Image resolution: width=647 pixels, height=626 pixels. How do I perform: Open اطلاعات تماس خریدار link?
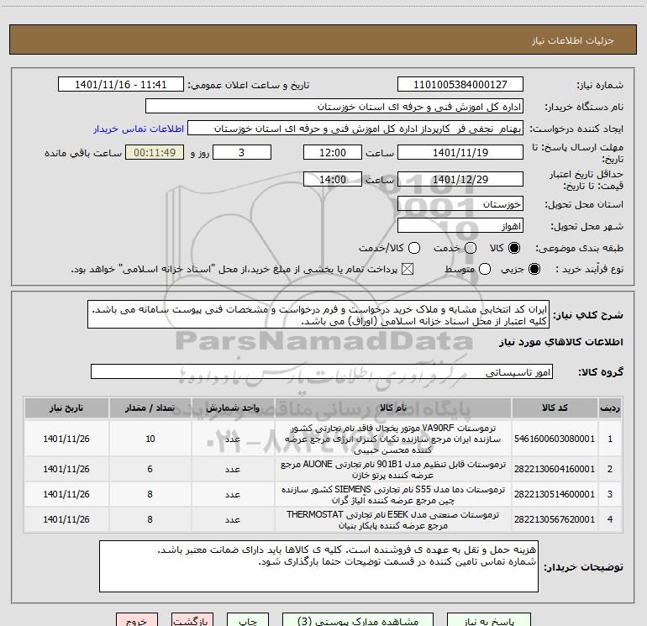139,129
